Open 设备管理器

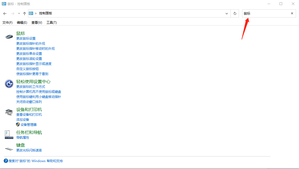click(x=29, y=125)
